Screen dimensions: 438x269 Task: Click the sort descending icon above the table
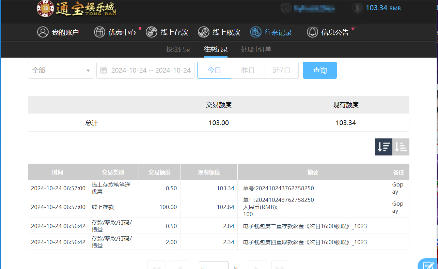(x=384, y=147)
